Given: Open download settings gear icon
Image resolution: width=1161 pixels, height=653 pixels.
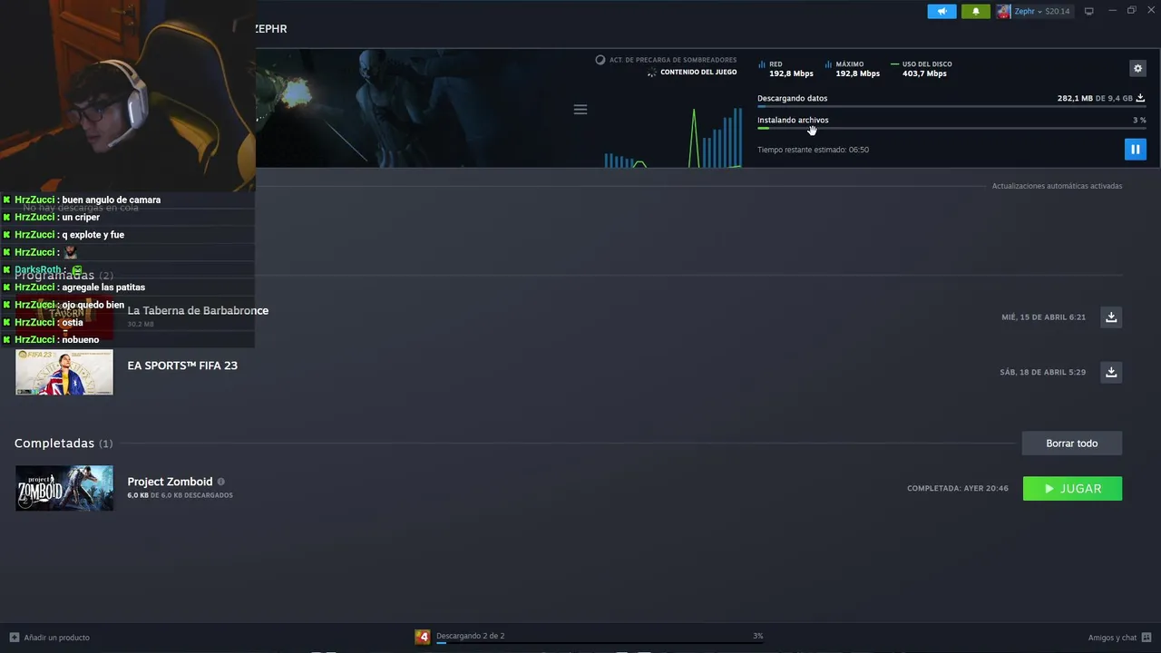Looking at the screenshot, I should coord(1137,68).
